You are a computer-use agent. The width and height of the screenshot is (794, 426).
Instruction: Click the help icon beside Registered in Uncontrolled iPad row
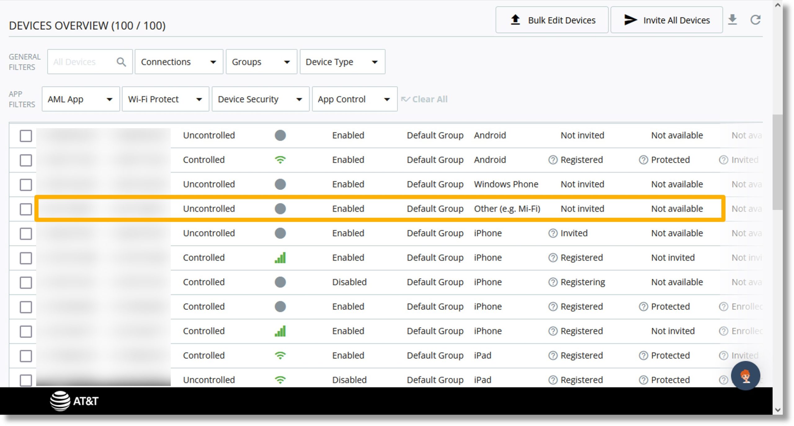pyautogui.click(x=553, y=380)
